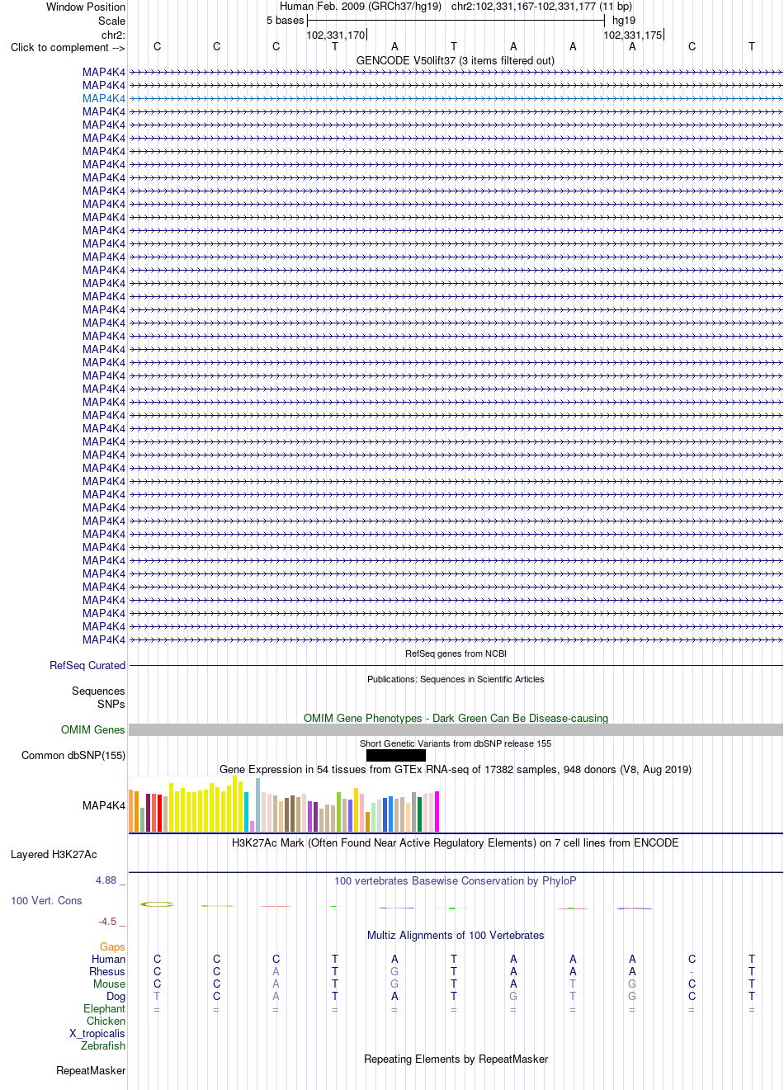Click 'Short Genetic Variants from dbSNP release 155'
This screenshot has height=1090, width=784.
[x=456, y=743]
